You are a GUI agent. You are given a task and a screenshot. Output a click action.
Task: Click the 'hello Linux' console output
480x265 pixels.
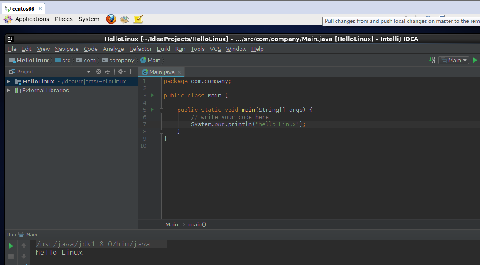[x=59, y=252]
